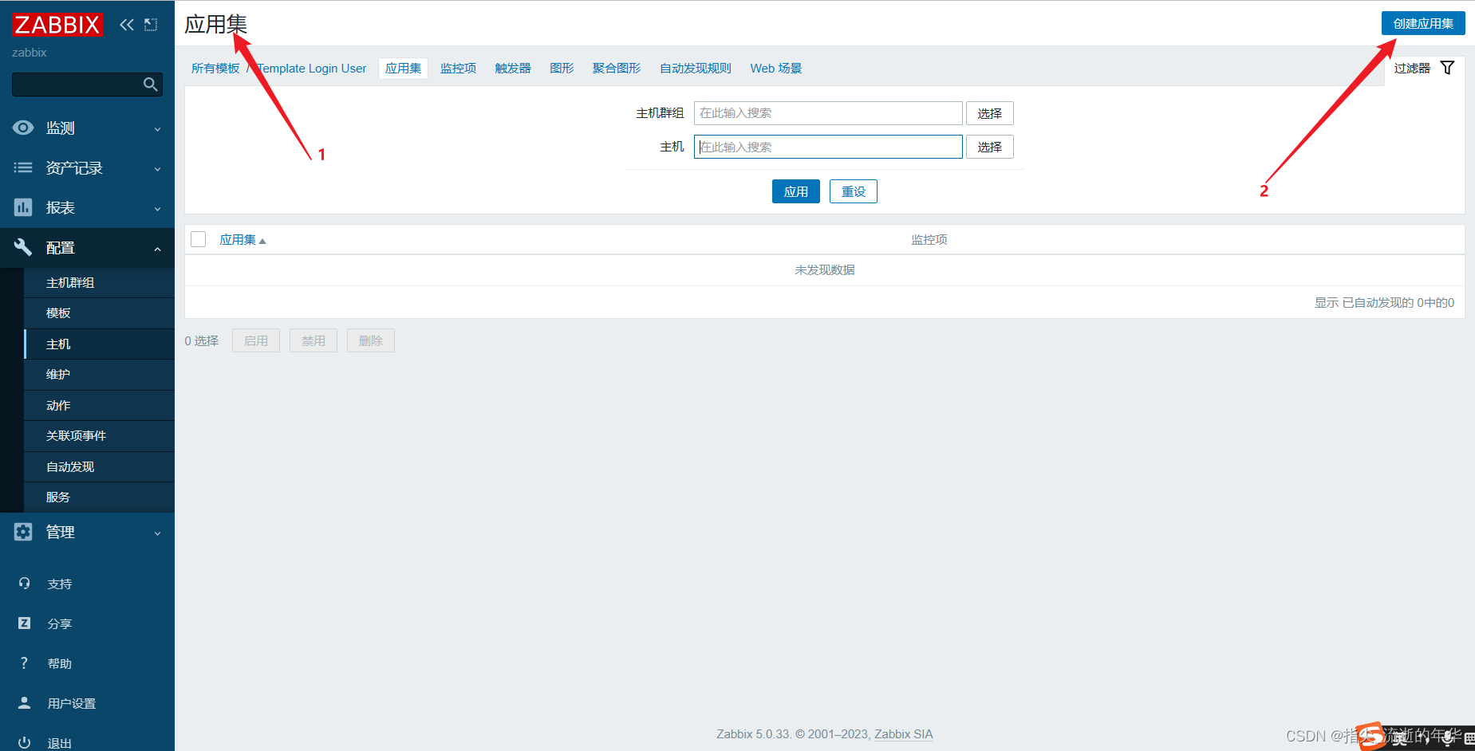The width and height of the screenshot is (1475, 751).
Task: Expand the 管理 menu chevron
Action: [157, 533]
